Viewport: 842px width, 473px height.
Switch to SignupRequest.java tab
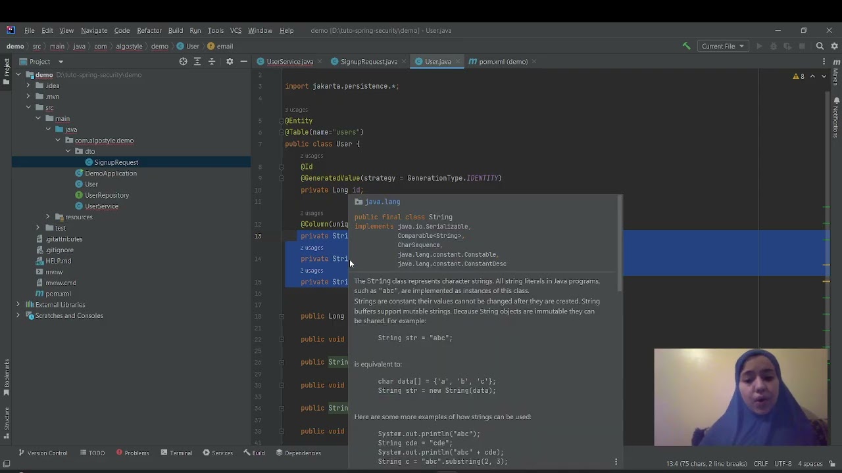tap(368, 62)
